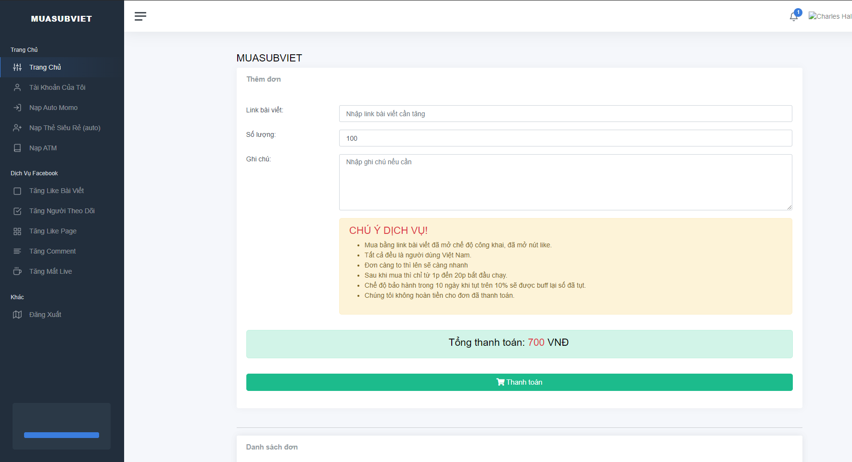
Task: Click the Link bài viết: label
Action: point(265,110)
